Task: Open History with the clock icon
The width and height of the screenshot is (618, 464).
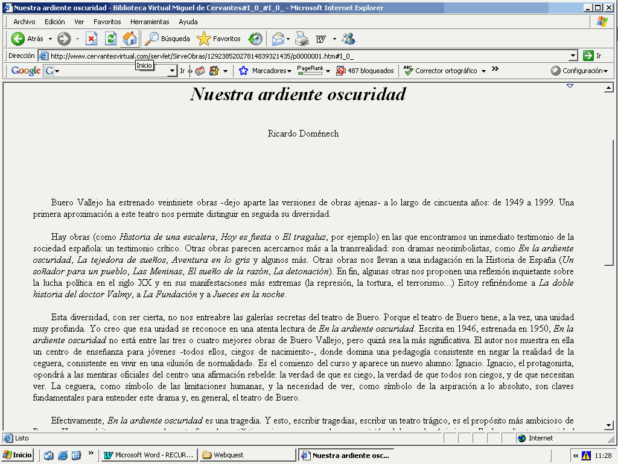Action: [255, 39]
